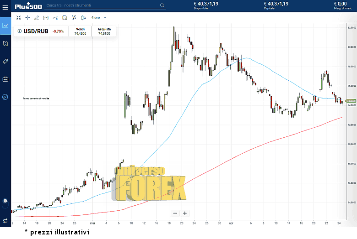Image resolution: width=357 pixels, height=239 pixels.
Task: Open the hamburger main menu
Action: pos(5,6)
